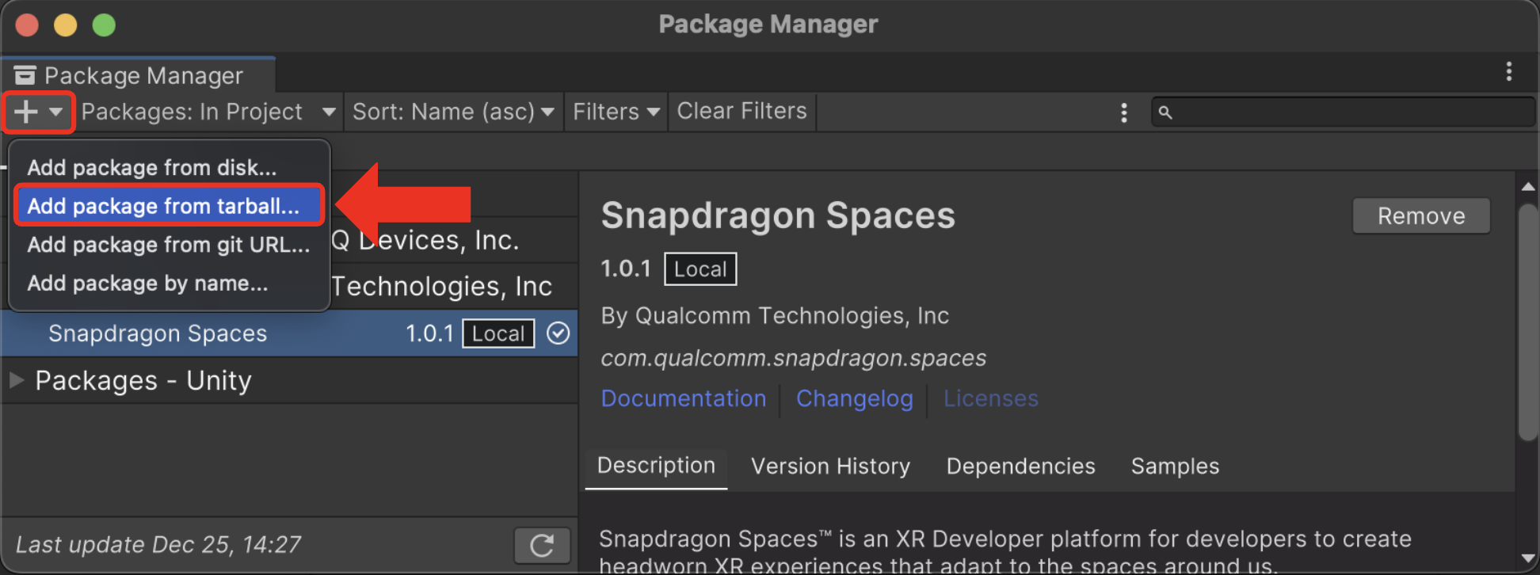Click the search magnifier icon
Screen dimensions: 1540x575
pos(1165,112)
